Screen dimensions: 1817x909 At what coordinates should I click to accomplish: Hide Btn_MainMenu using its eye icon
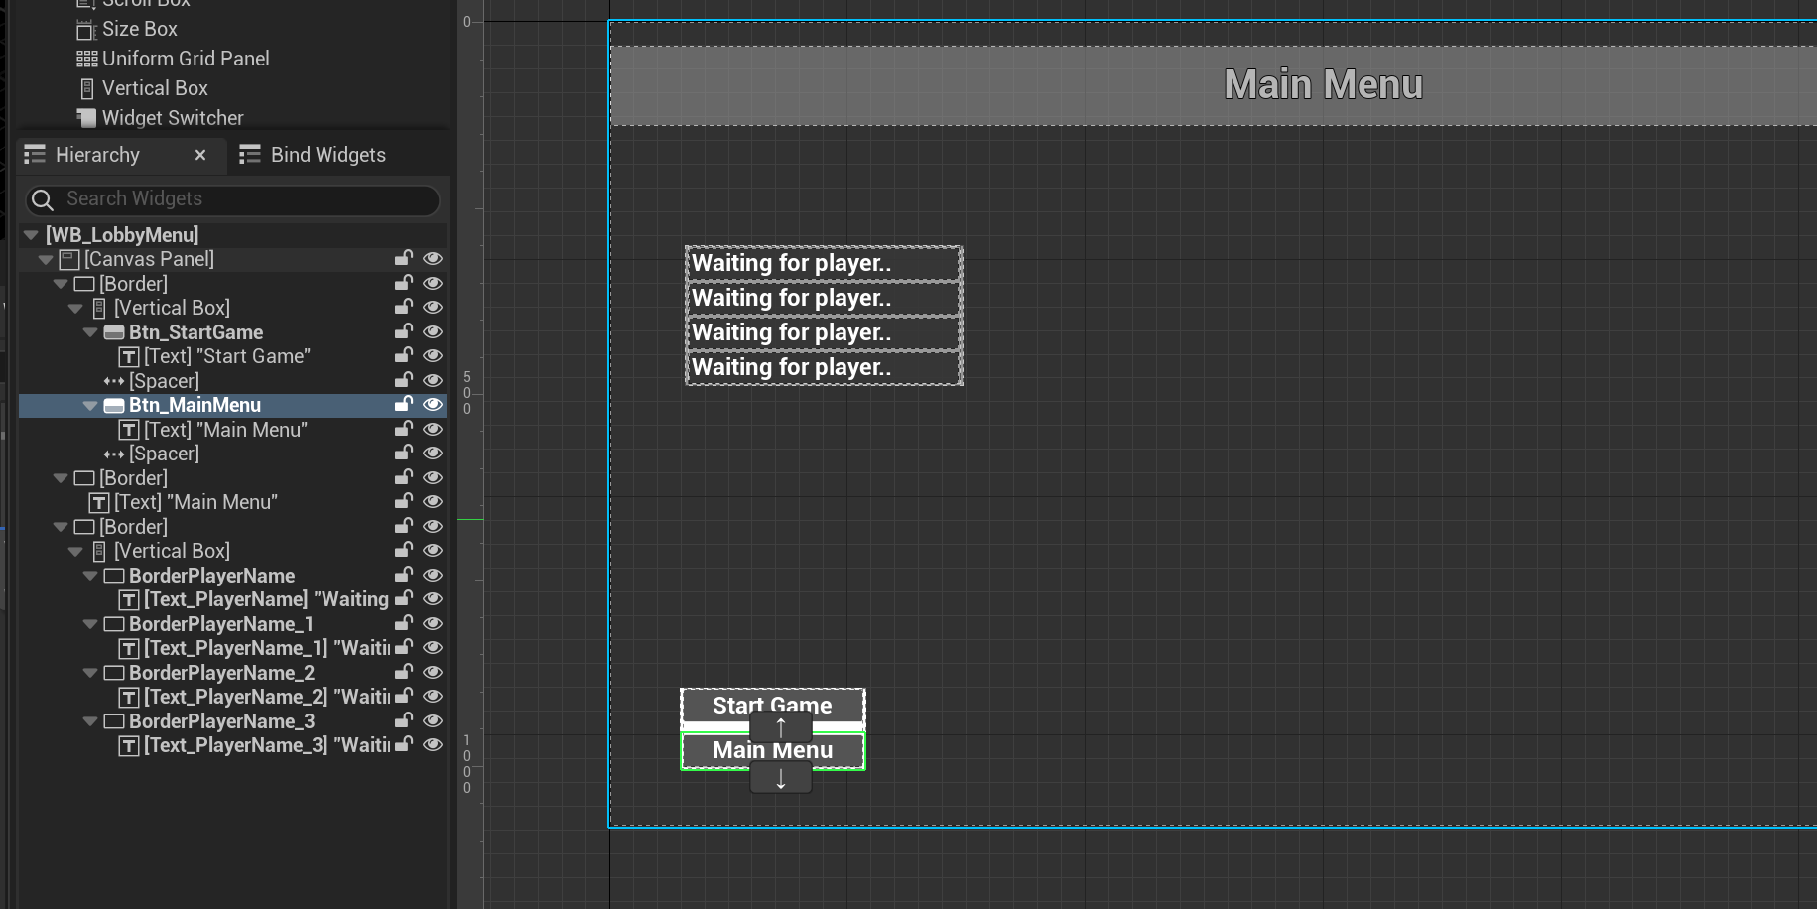(433, 405)
